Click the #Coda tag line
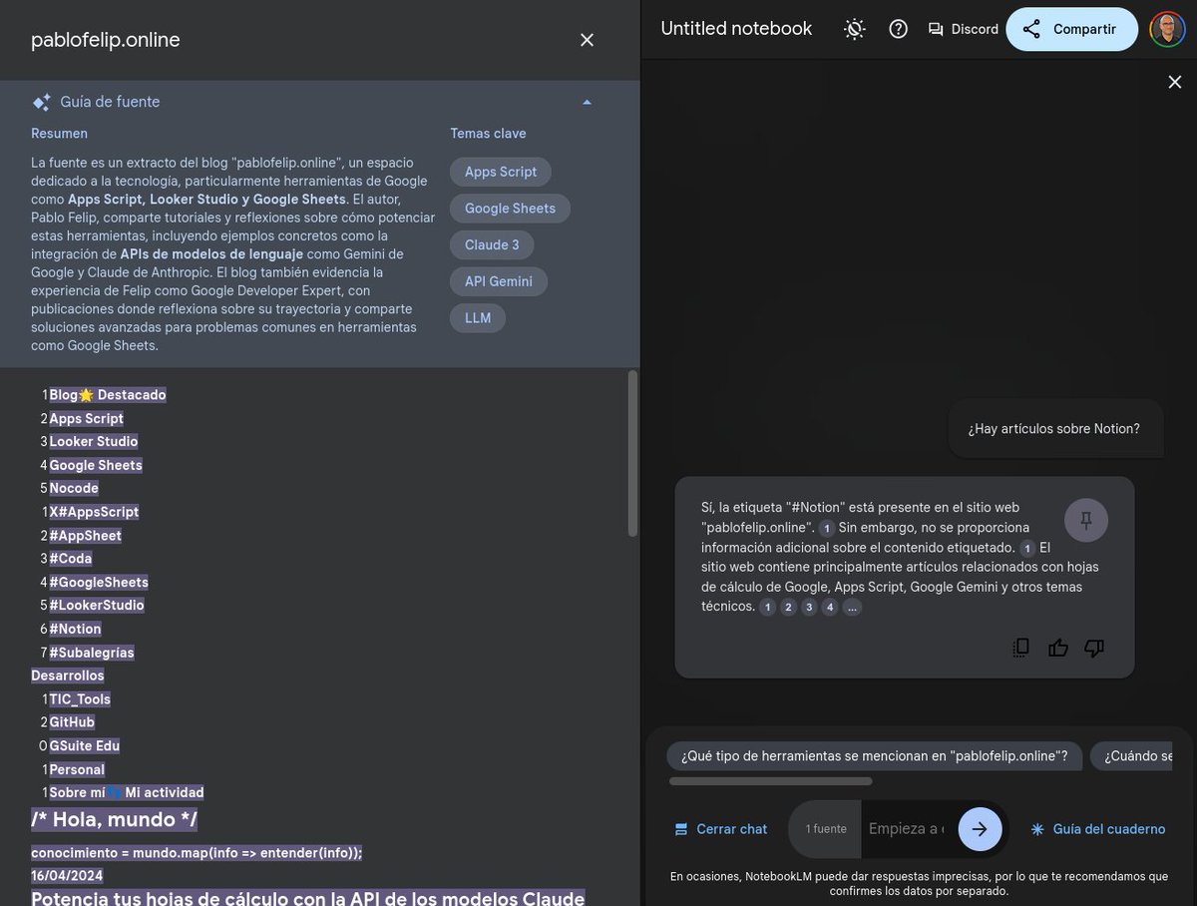 (71, 559)
